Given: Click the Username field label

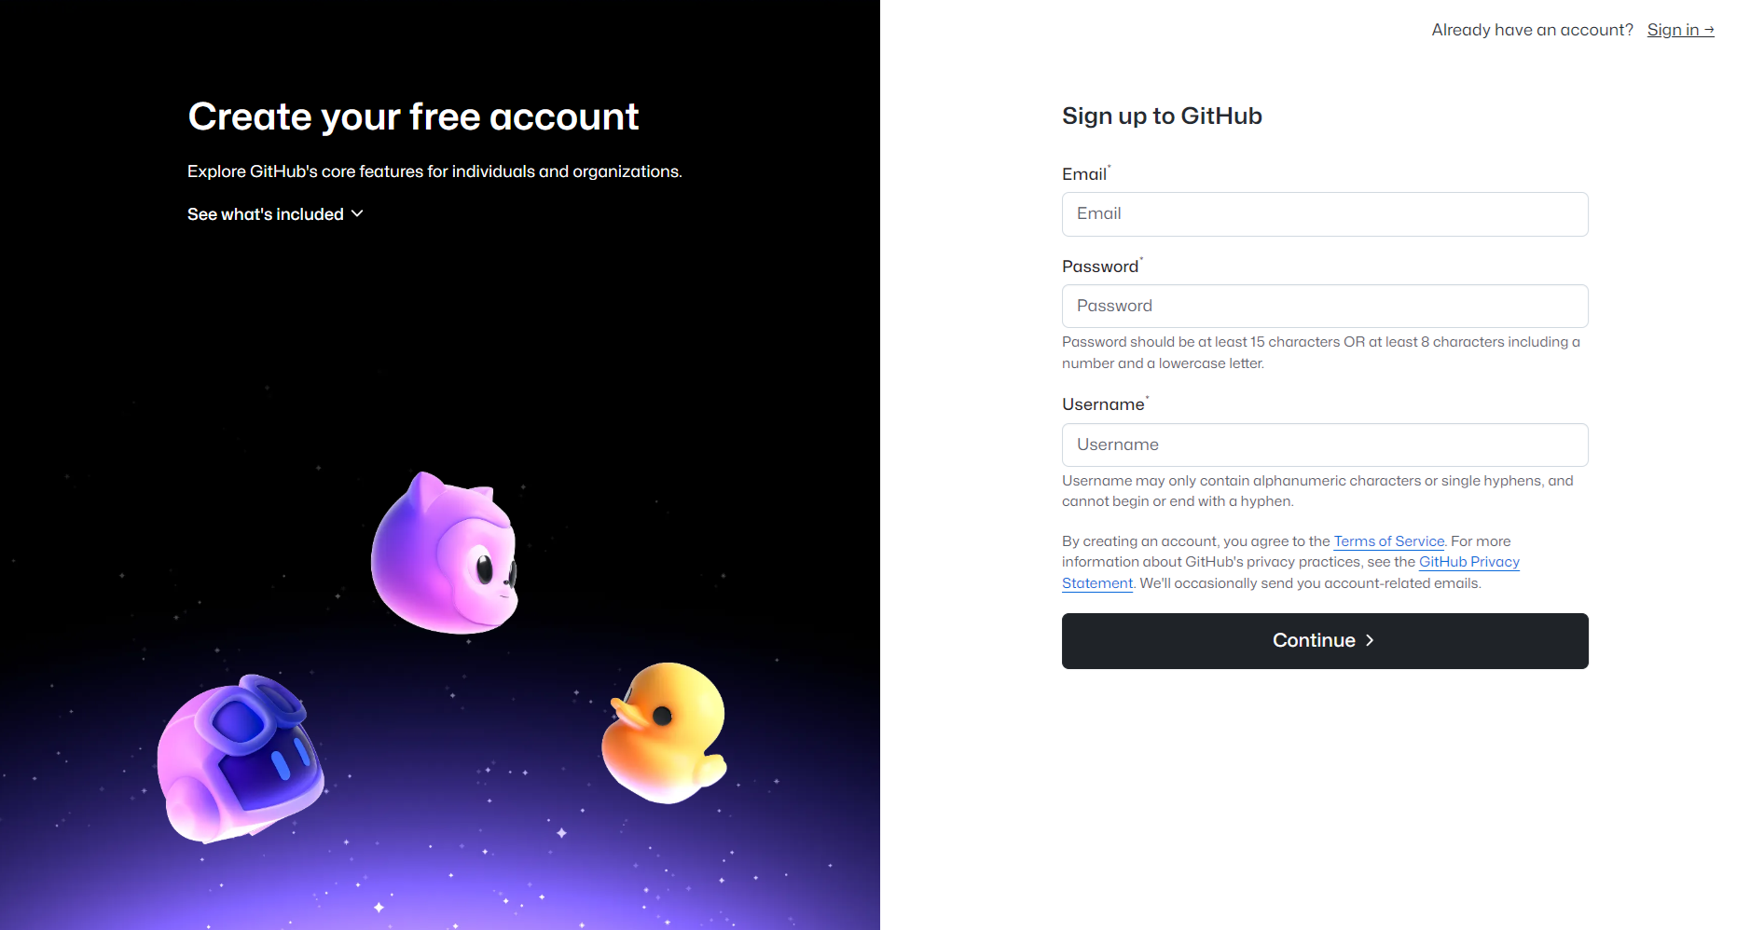Looking at the screenshot, I should click(1104, 403).
